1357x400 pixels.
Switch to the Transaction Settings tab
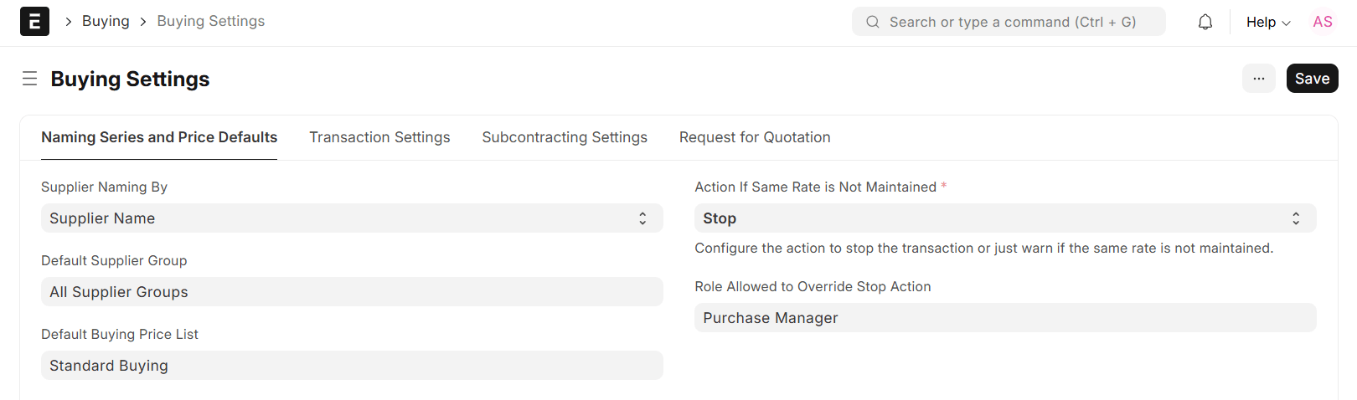tap(379, 137)
